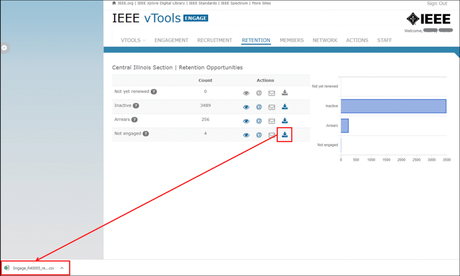The width and height of the screenshot is (460, 276).
Task: Download the highlighted "Not engaged" CSV
Action: coord(284,135)
